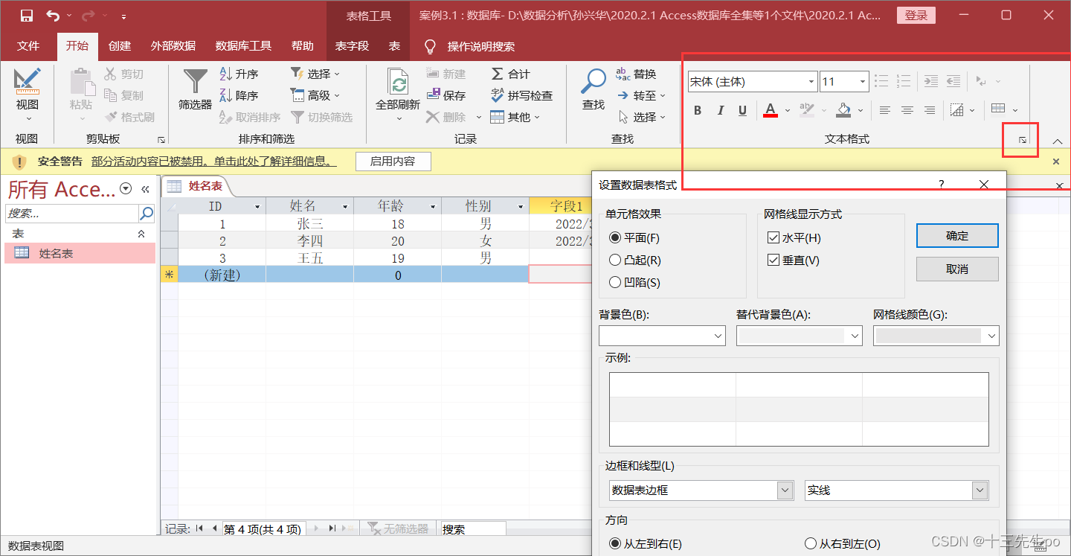Open Background color (背景色) dropdown

(718, 336)
